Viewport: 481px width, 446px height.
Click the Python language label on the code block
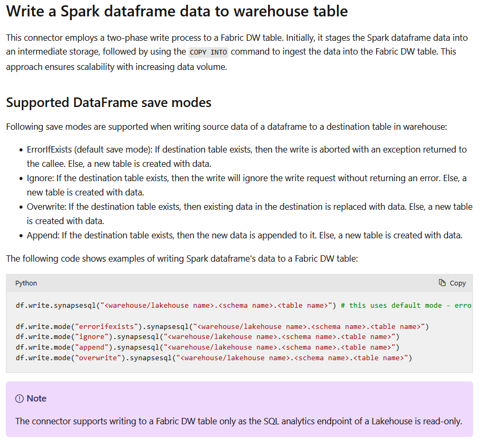coord(26,283)
